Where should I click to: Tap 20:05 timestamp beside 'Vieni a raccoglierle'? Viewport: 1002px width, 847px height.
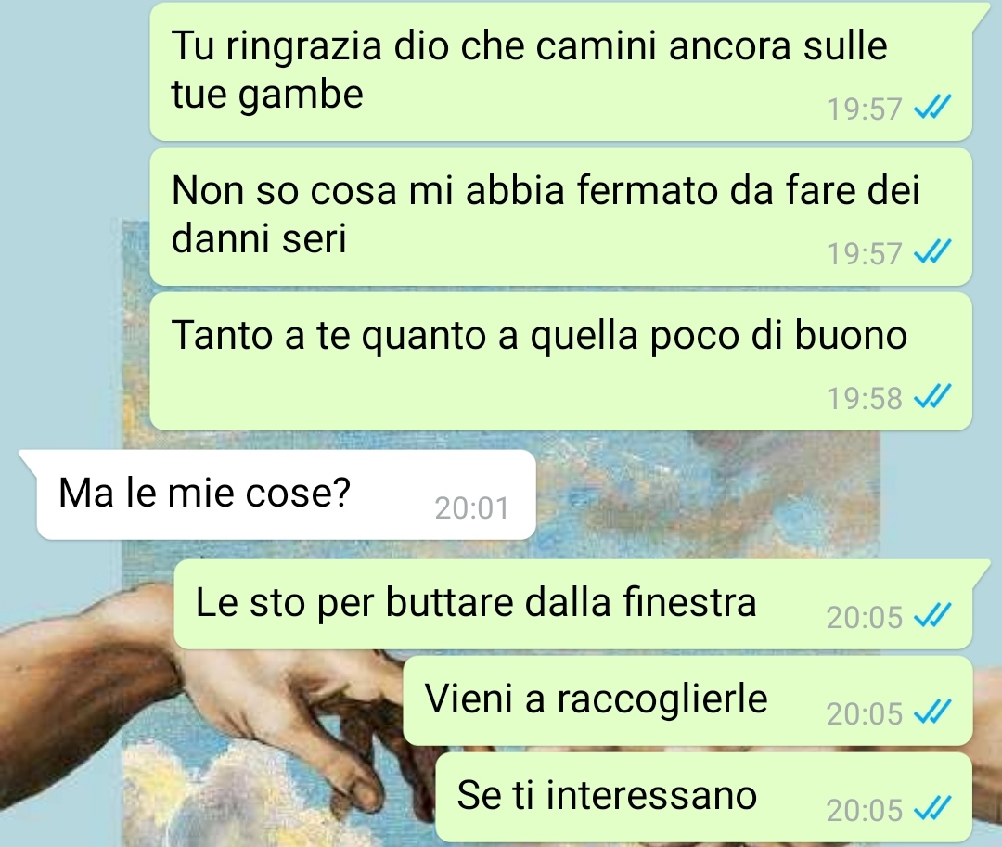point(864,714)
